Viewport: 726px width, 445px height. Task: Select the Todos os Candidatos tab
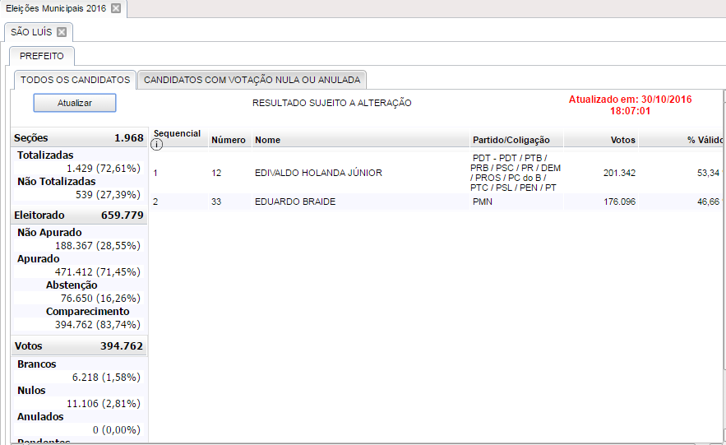click(x=75, y=80)
